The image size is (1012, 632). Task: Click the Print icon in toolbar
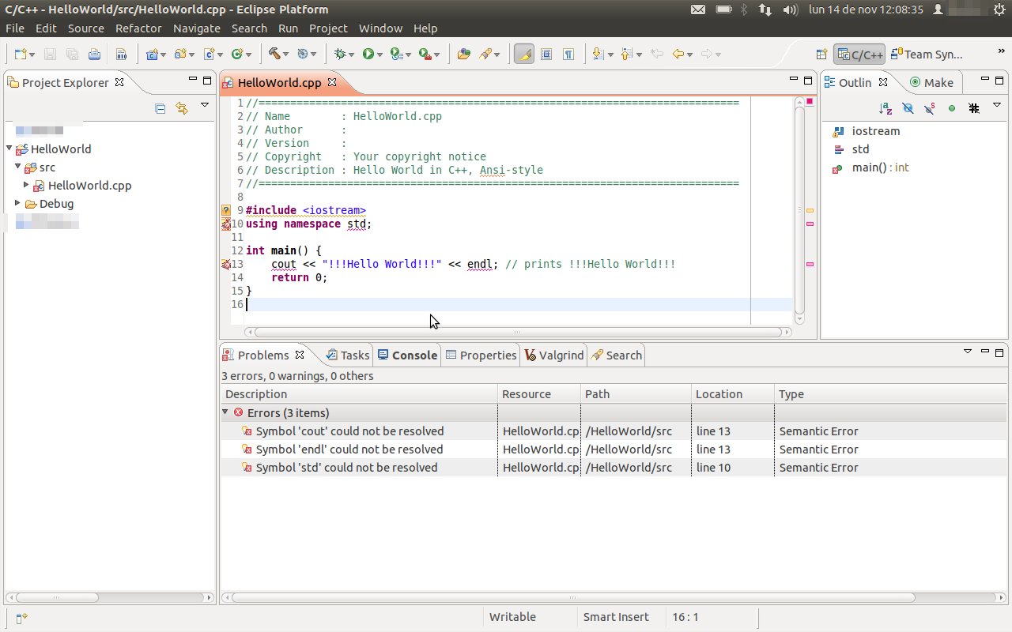[x=94, y=54]
